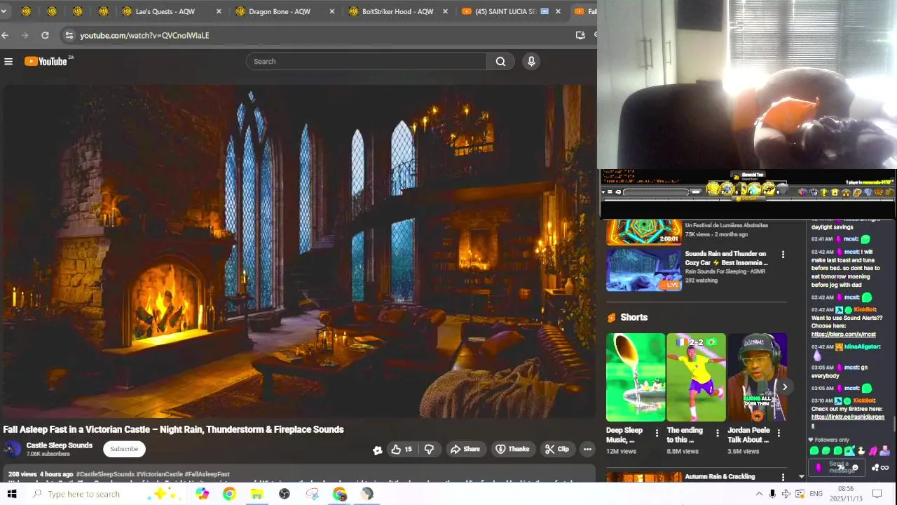Open Festival de Lumières Abstraites video thumbnail
Image resolution: width=897 pixels, height=505 pixels.
point(644,231)
